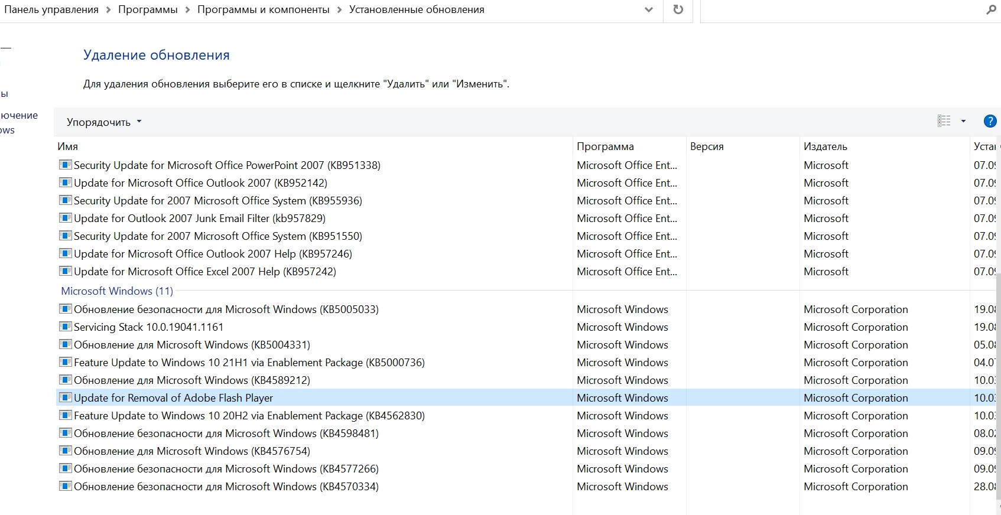Select Update for Outlook 2007 (KB952142) name
This screenshot has width=1001, height=515.
click(200, 182)
